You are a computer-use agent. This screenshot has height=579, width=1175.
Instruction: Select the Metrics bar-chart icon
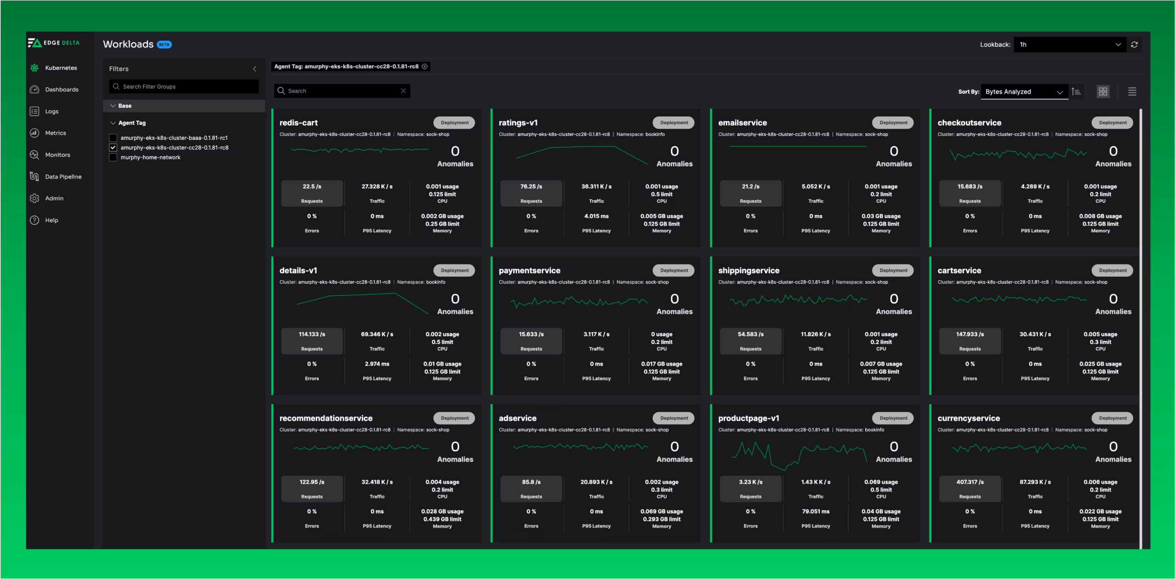(x=34, y=133)
